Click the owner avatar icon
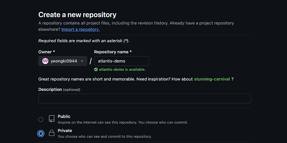 tap(45, 61)
